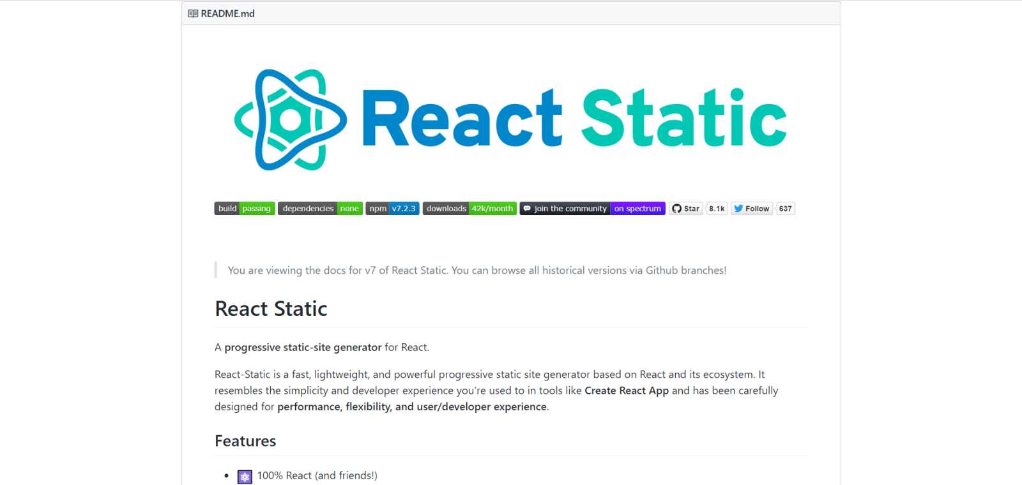Click the purple atom emoji beside 100% React
The height and width of the screenshot is (485, 1022).
(x=245, y=476)
